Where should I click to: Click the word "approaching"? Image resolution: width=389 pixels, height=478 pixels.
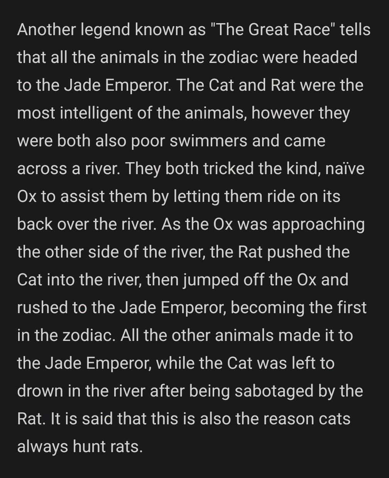(318, 224)
